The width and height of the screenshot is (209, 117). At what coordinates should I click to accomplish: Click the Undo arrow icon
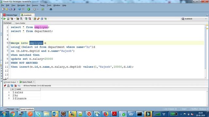pos(20,9)
